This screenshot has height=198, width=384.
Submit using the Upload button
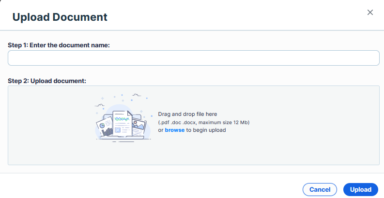click(x=360, y=189)
